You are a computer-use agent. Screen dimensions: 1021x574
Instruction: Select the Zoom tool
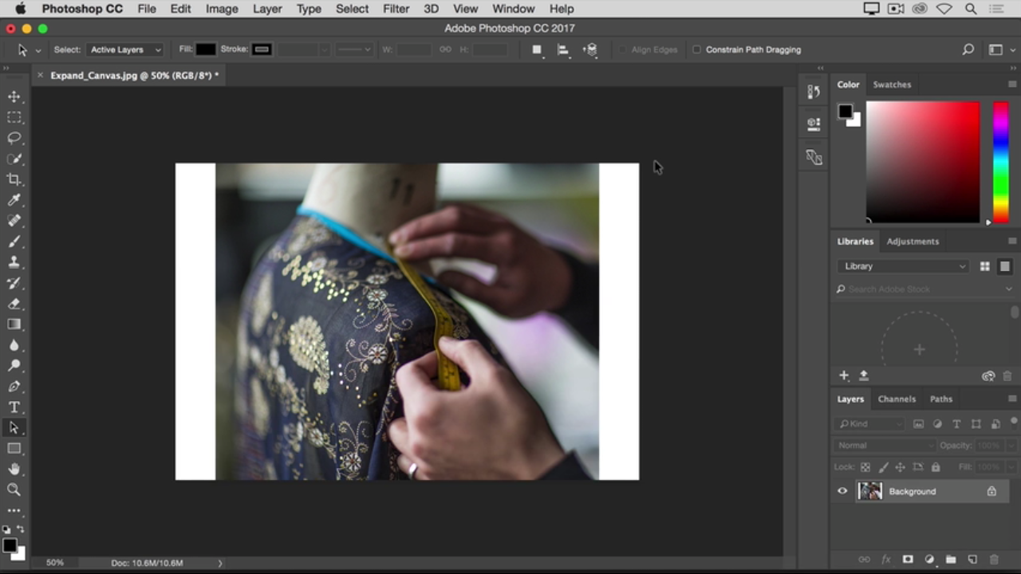click(14, 490)
